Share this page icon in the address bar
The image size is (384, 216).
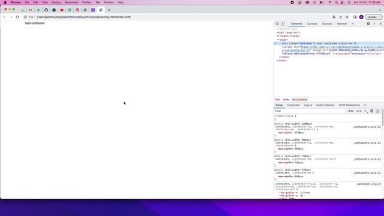pyautogui.click(x=340, y=17)
